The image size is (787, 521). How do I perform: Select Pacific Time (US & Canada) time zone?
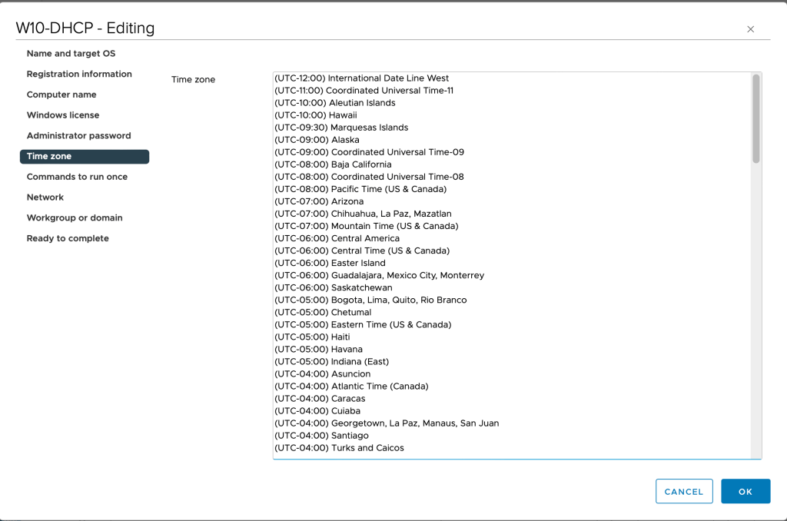tap(360, 189)
